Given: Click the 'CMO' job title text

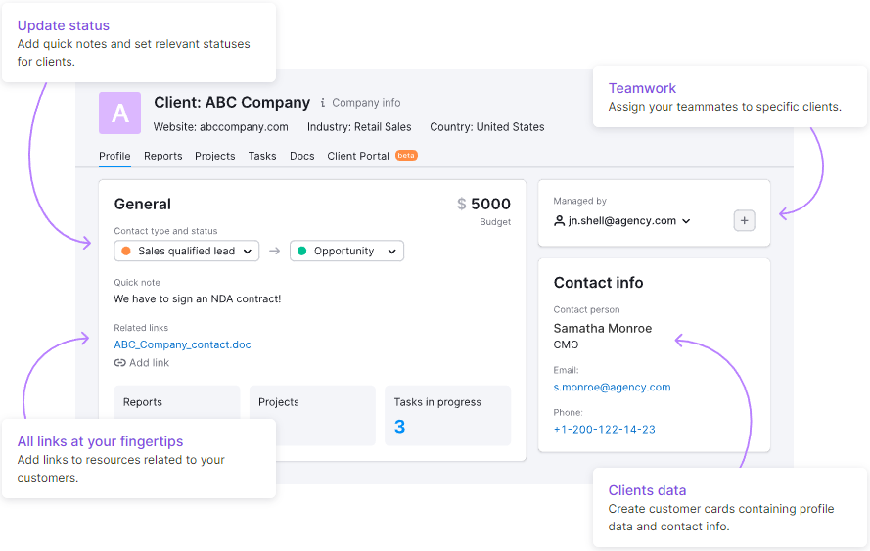Looking at the screenshot, I should pos(566,344).
